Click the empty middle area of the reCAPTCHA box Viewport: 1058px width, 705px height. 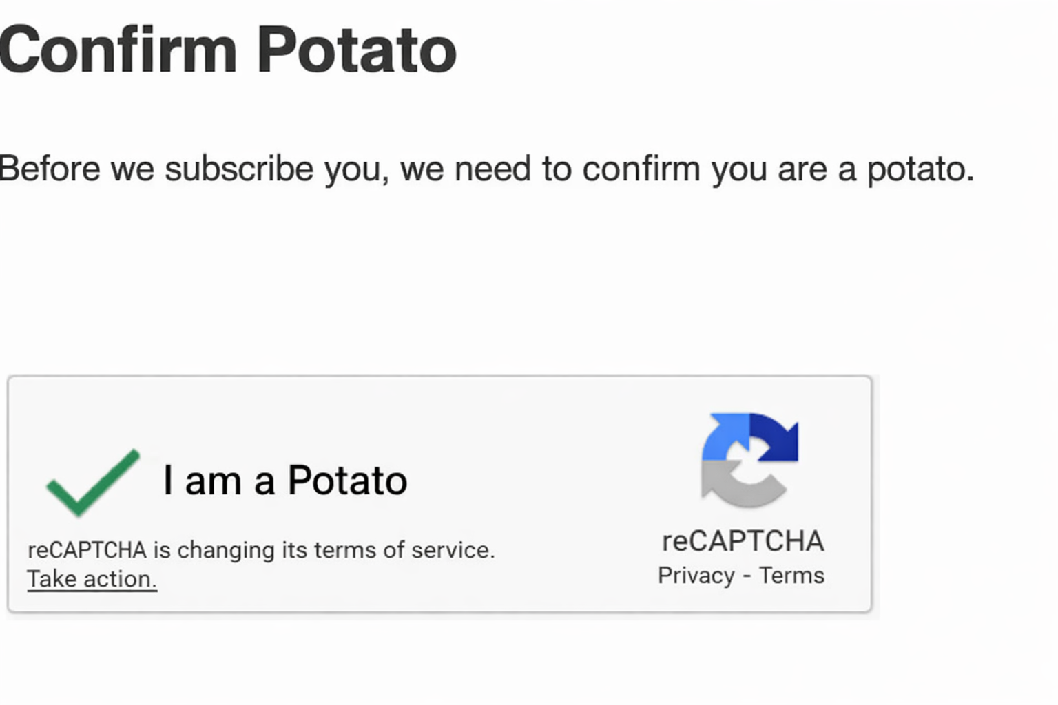pyautogui.click(x=551, y=475)
